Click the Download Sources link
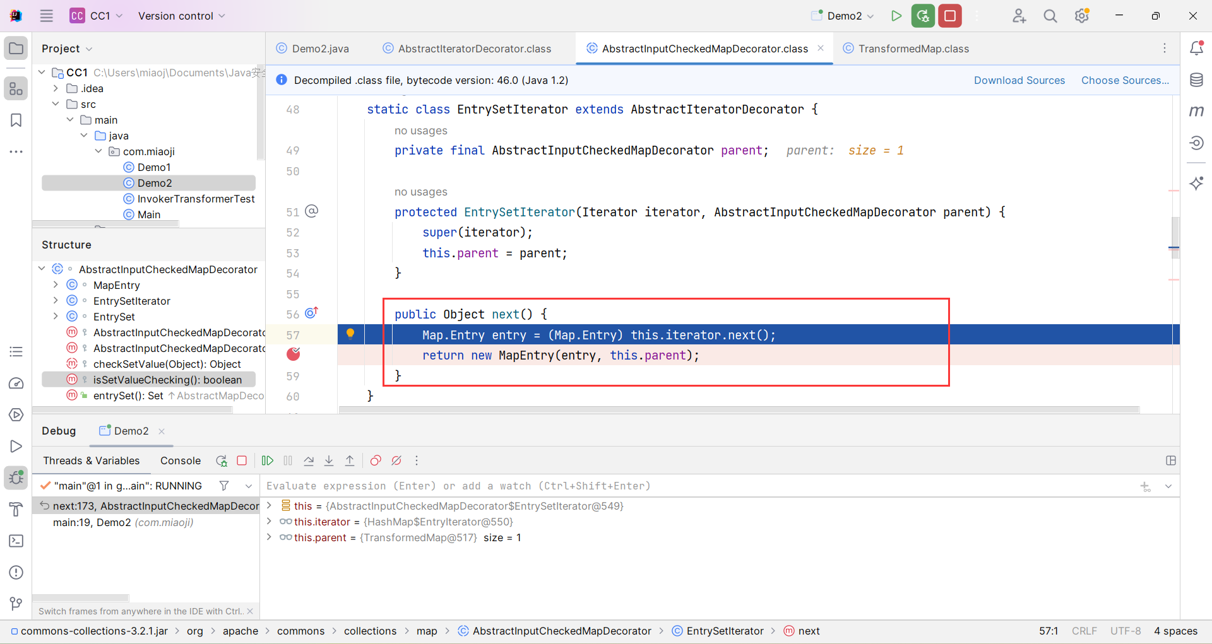 point(1019,80)
